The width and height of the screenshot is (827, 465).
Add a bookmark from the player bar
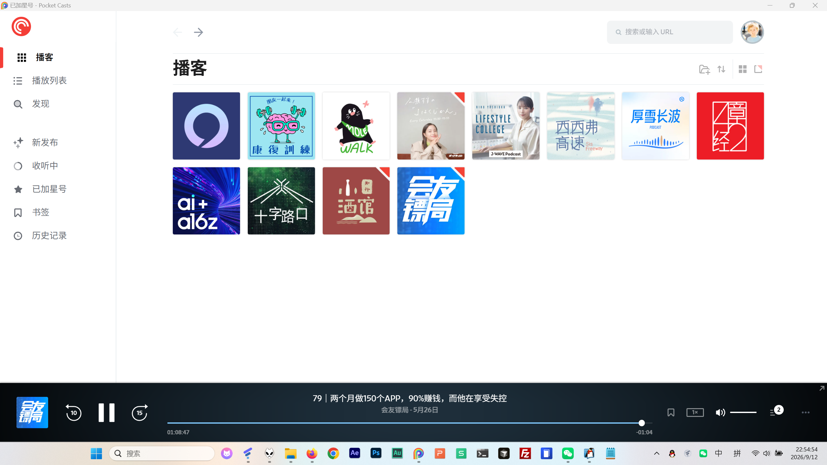click(671, 412)
